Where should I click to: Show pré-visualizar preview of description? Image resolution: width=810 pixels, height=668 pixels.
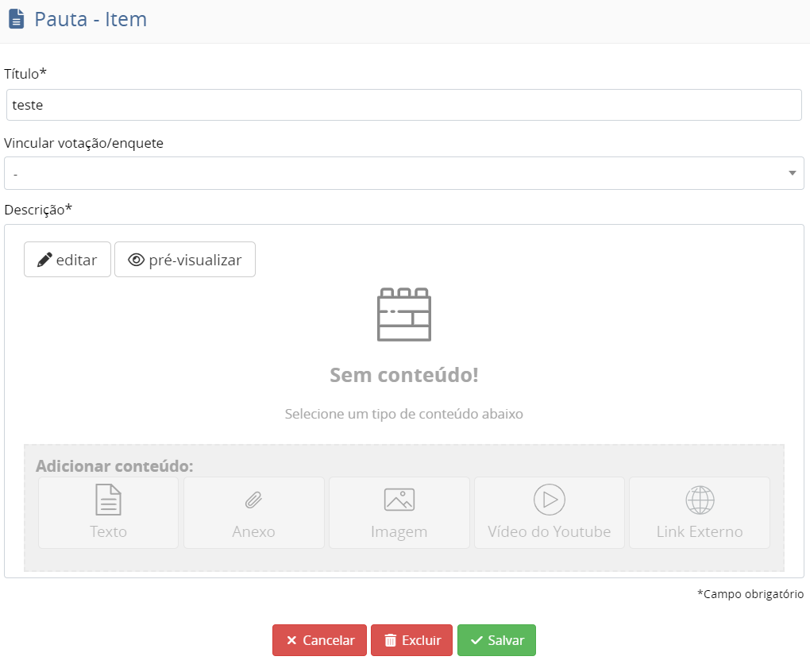(185, 260)
